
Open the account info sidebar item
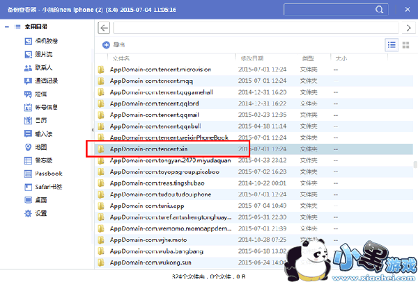click(x=41, y=107)
